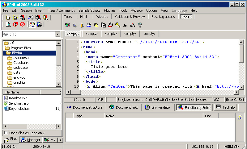The image size is (247, 149).
Task: Click the file list scroll right arrow
Action: click(59, 126)
